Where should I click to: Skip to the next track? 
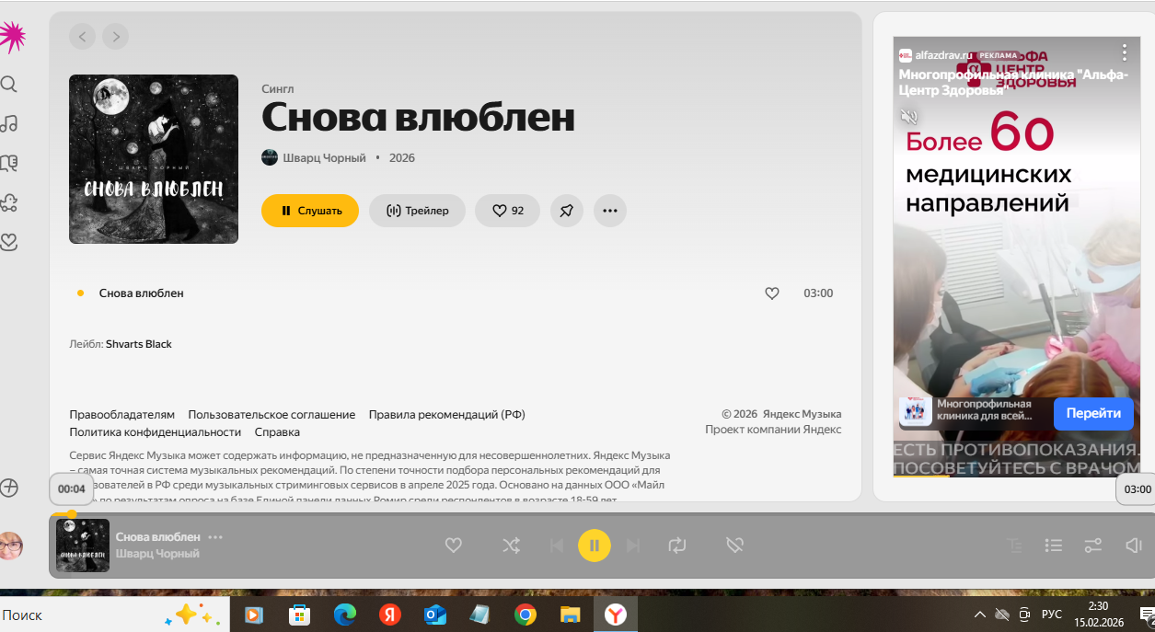tap(633, 546)
